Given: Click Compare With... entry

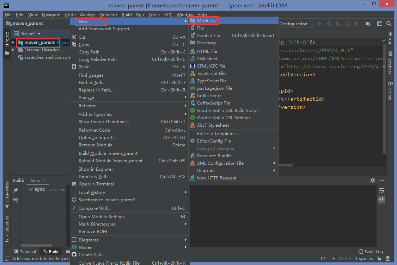Looking at the screenshot, I should click(130, 208).
